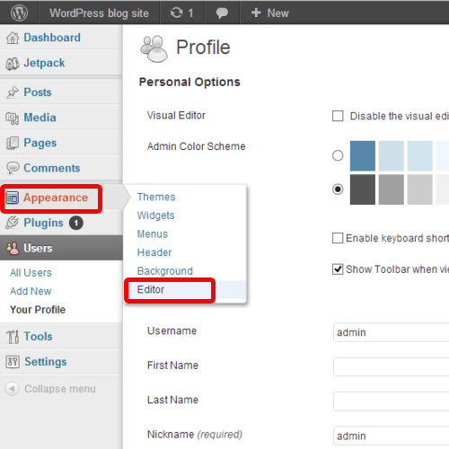The width and height of the screenshot is (449, 449).
Task: Click the Media icon in sidebar
Action: pos(13,118)
